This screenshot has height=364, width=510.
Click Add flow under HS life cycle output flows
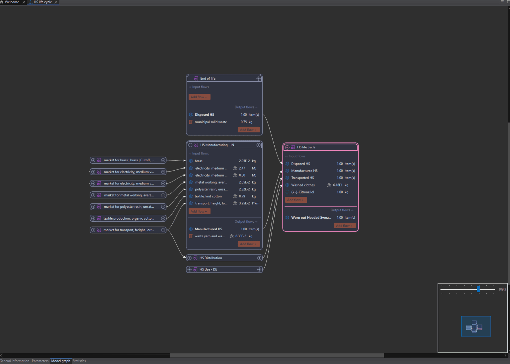point(345,226)
